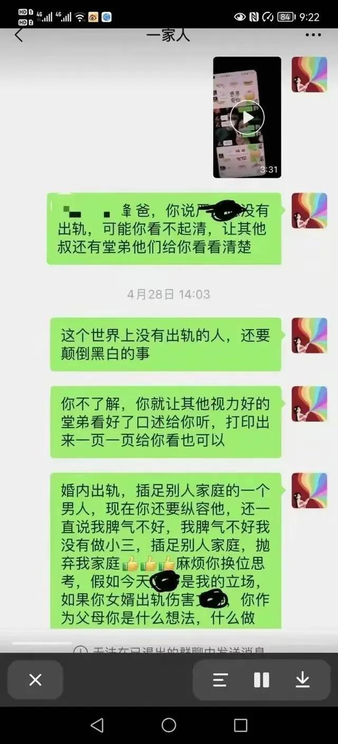Tap the back arrow in chat header
This screenshot has width=338, height=744.
tap(19, 35)
